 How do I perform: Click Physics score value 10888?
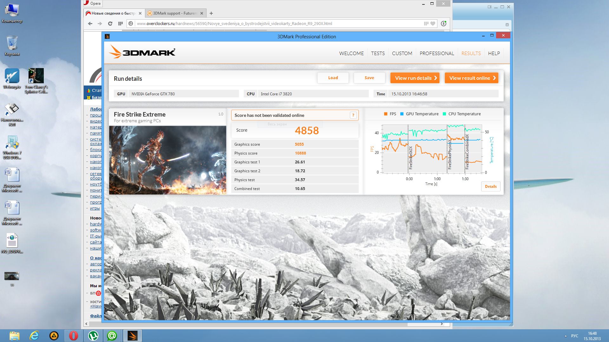pos(300,153)
